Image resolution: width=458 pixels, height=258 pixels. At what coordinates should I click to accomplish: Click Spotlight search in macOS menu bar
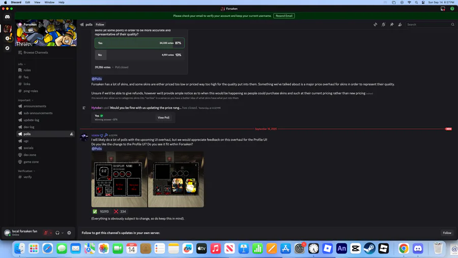[416, 3]
